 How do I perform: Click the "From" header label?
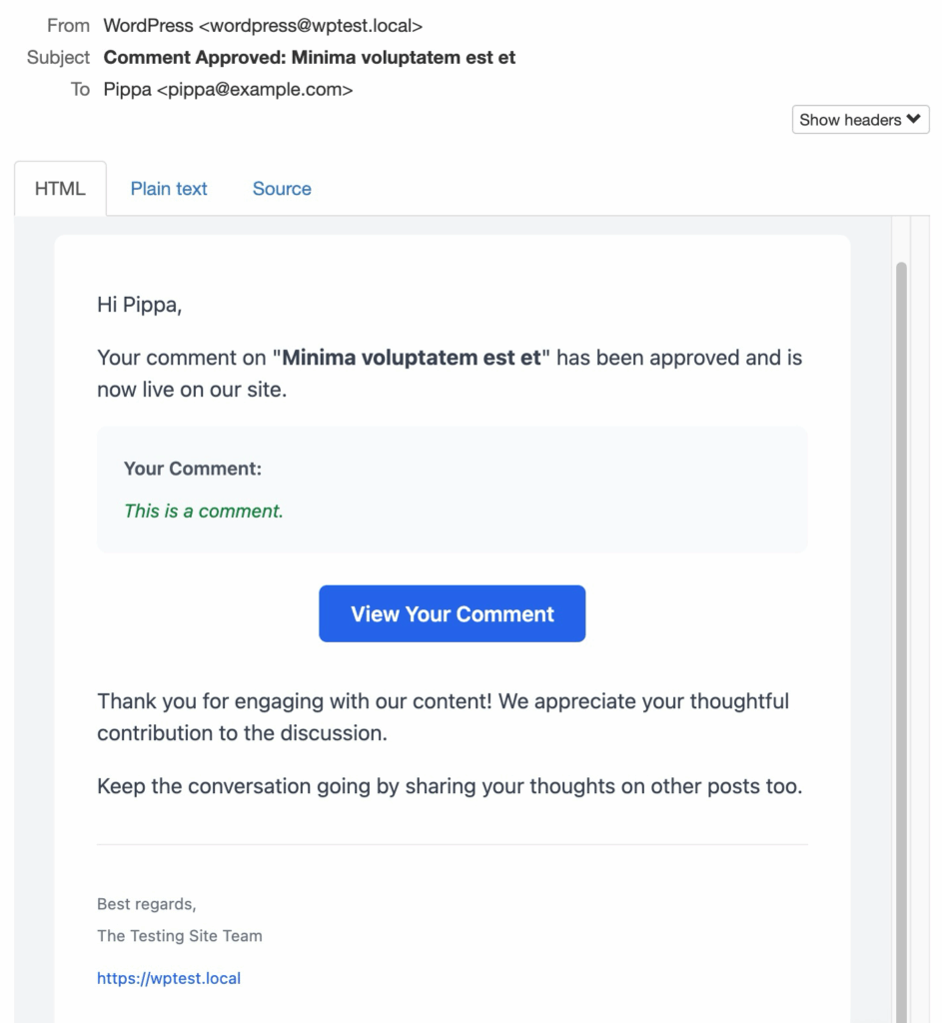68,25
